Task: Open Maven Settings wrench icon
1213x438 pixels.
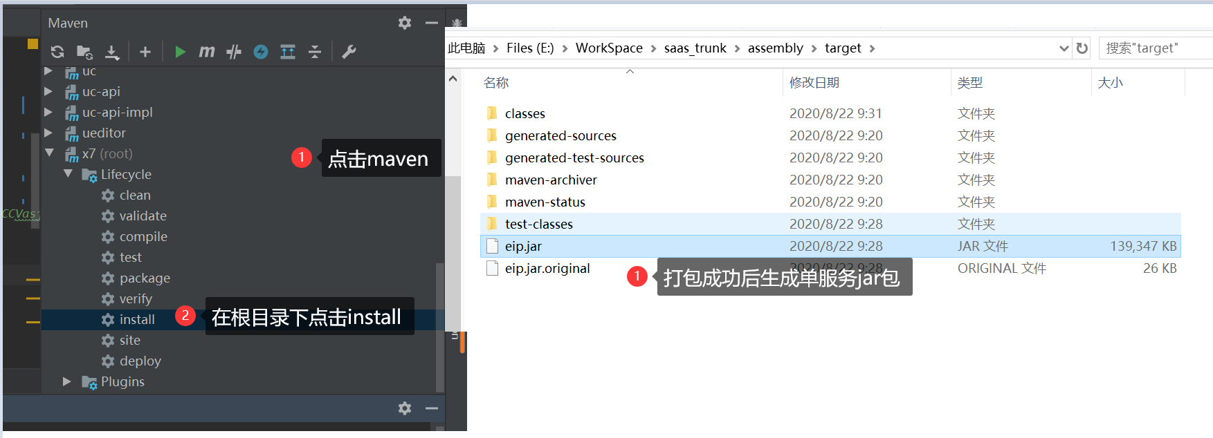Action: click(x=349, y=52)
